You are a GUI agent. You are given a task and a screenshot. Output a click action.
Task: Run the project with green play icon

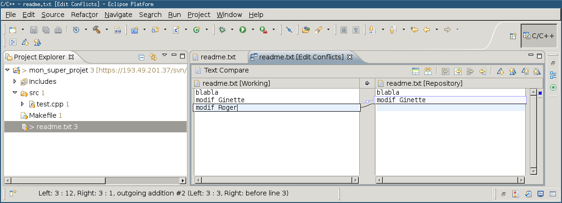coord(243,30)
